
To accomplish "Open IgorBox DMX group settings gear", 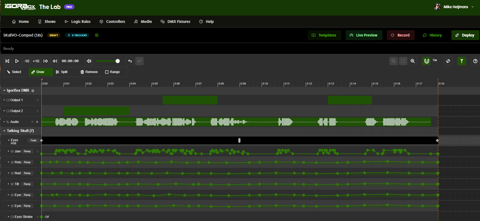I will pyautogui.click(x=33, y=91).
